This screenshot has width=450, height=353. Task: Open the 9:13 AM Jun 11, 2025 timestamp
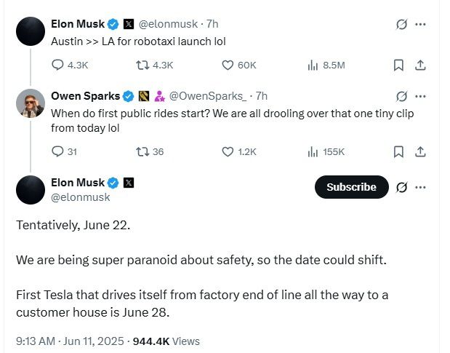71,341
